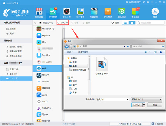166x126 pixels.
Task: Select Keynote app in list
Action: click(47, 35)
